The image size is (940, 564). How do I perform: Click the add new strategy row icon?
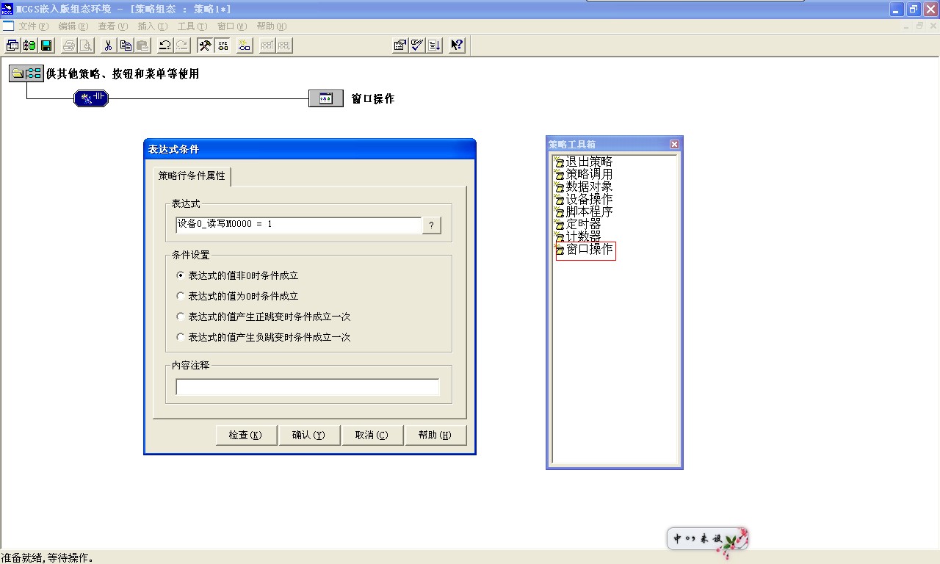click(x=245, y=46)
